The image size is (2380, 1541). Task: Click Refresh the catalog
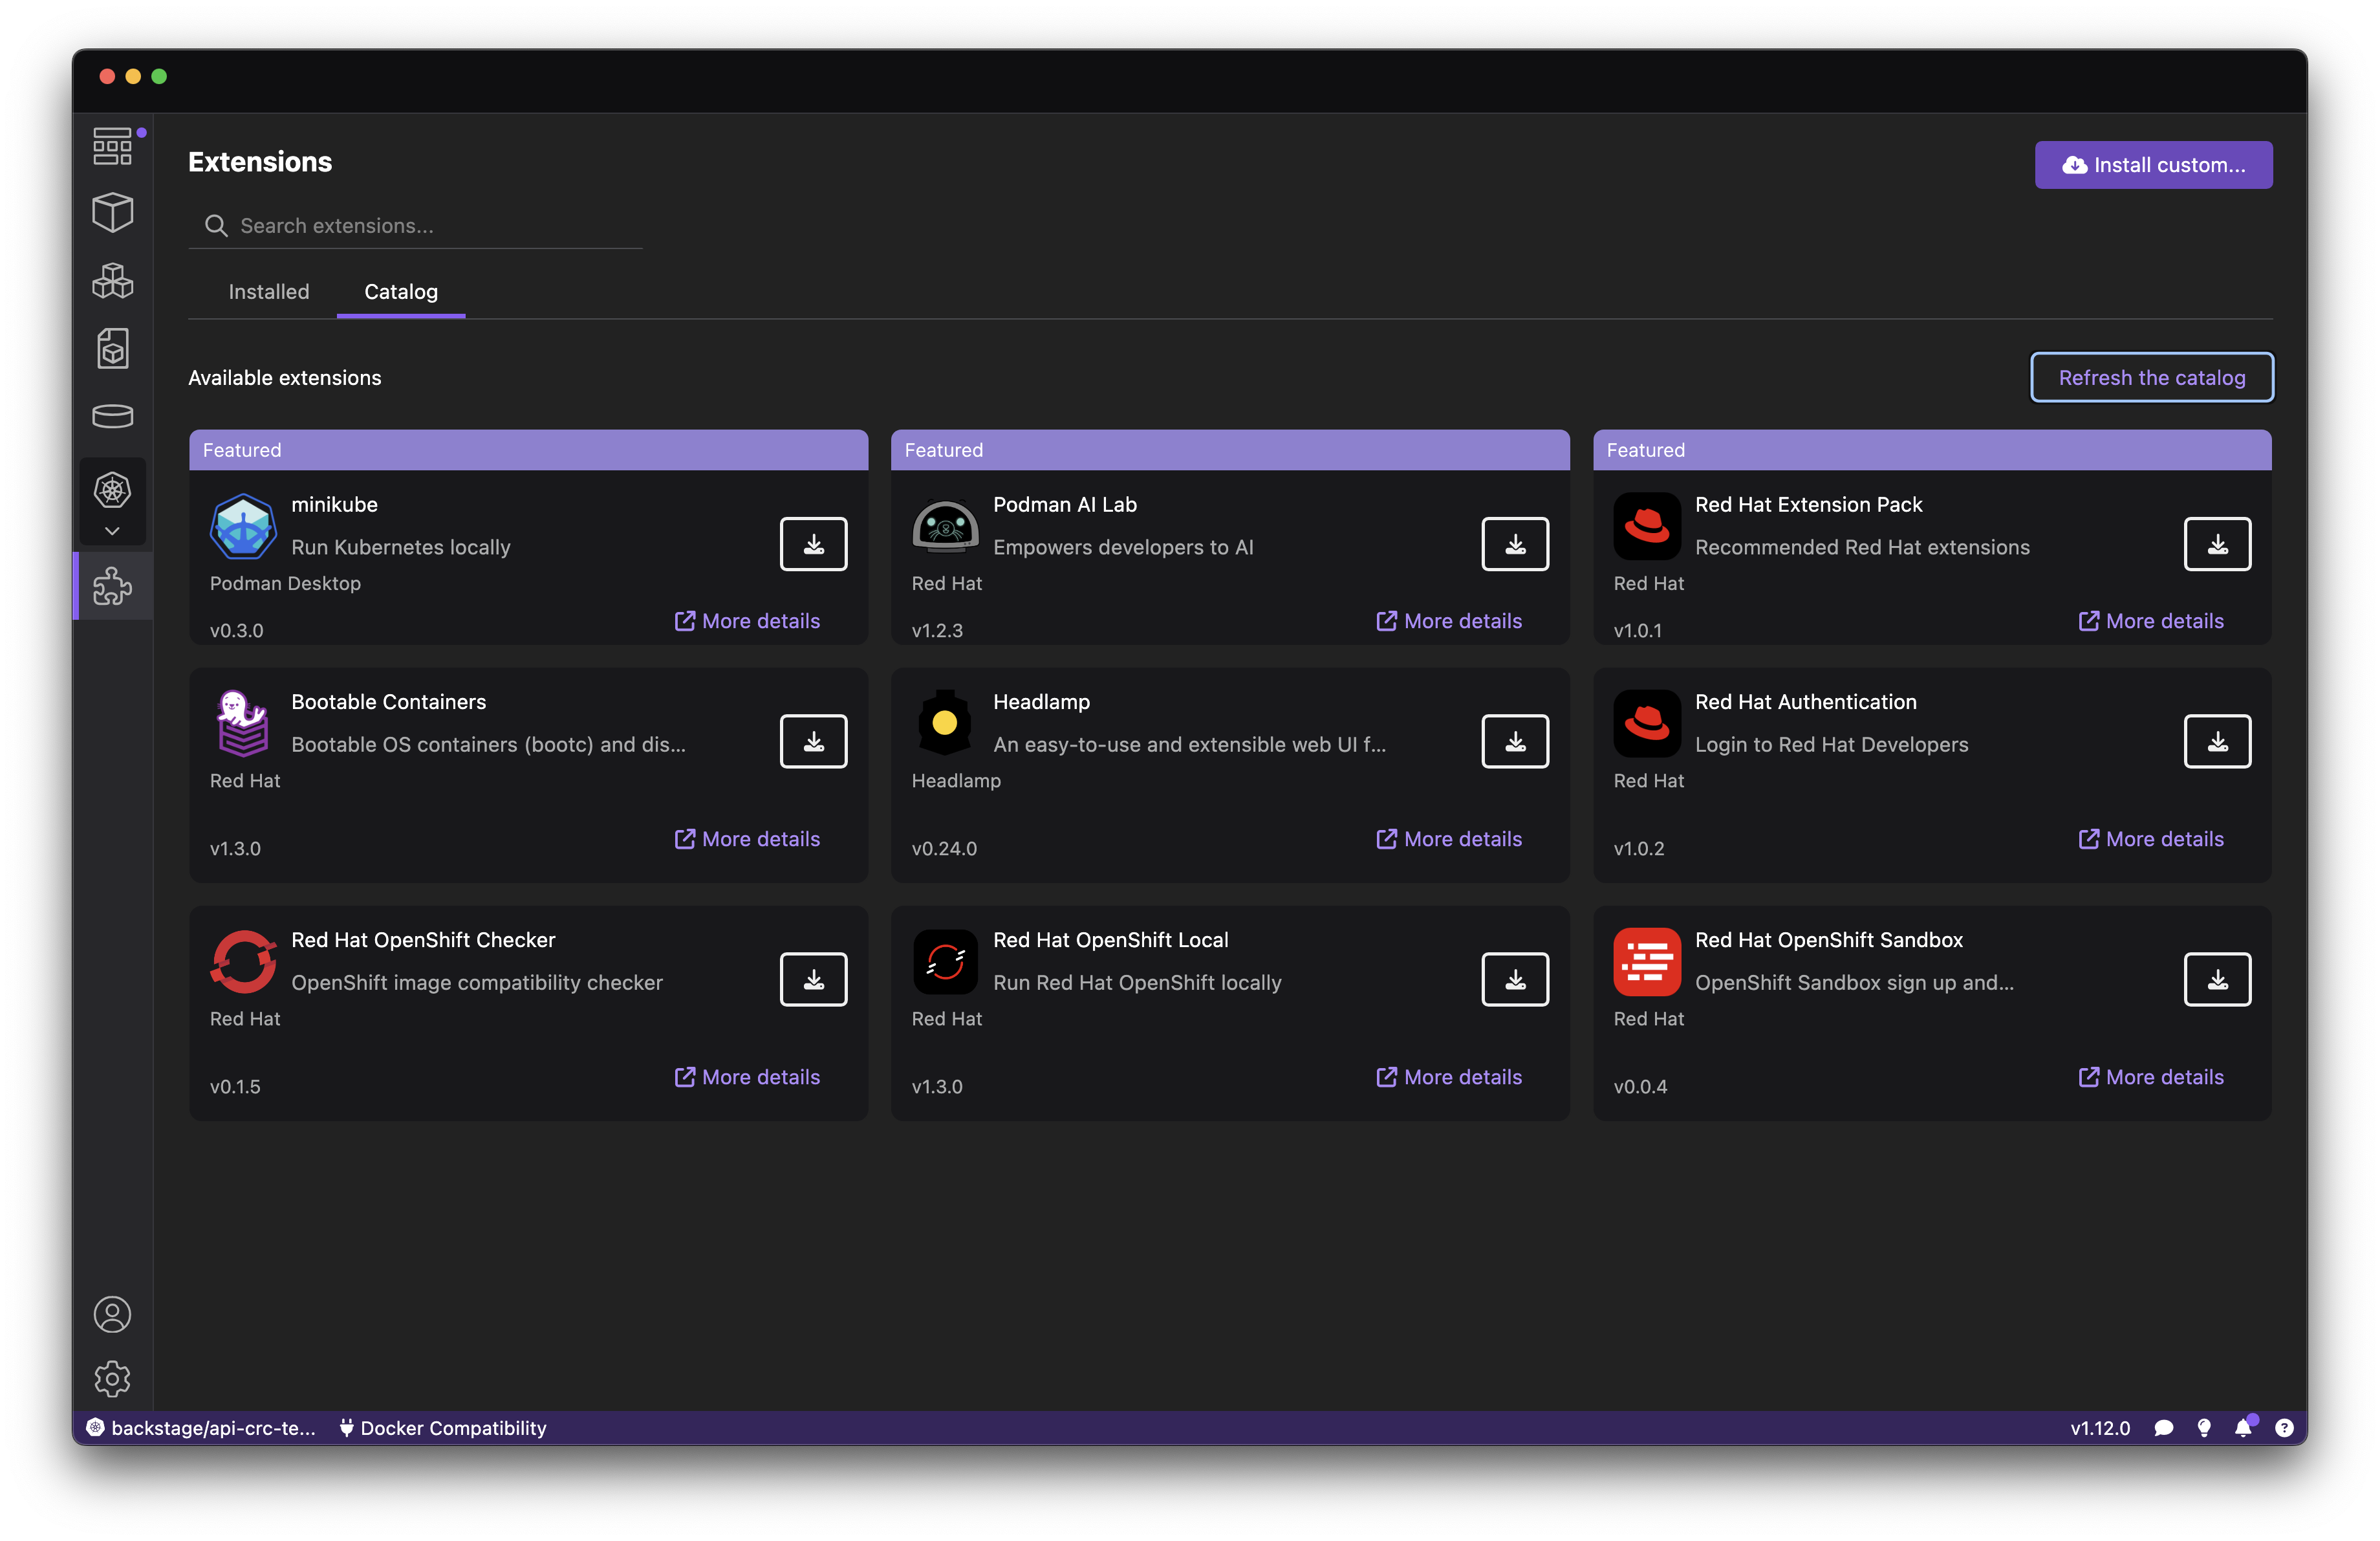point(2152,378)
